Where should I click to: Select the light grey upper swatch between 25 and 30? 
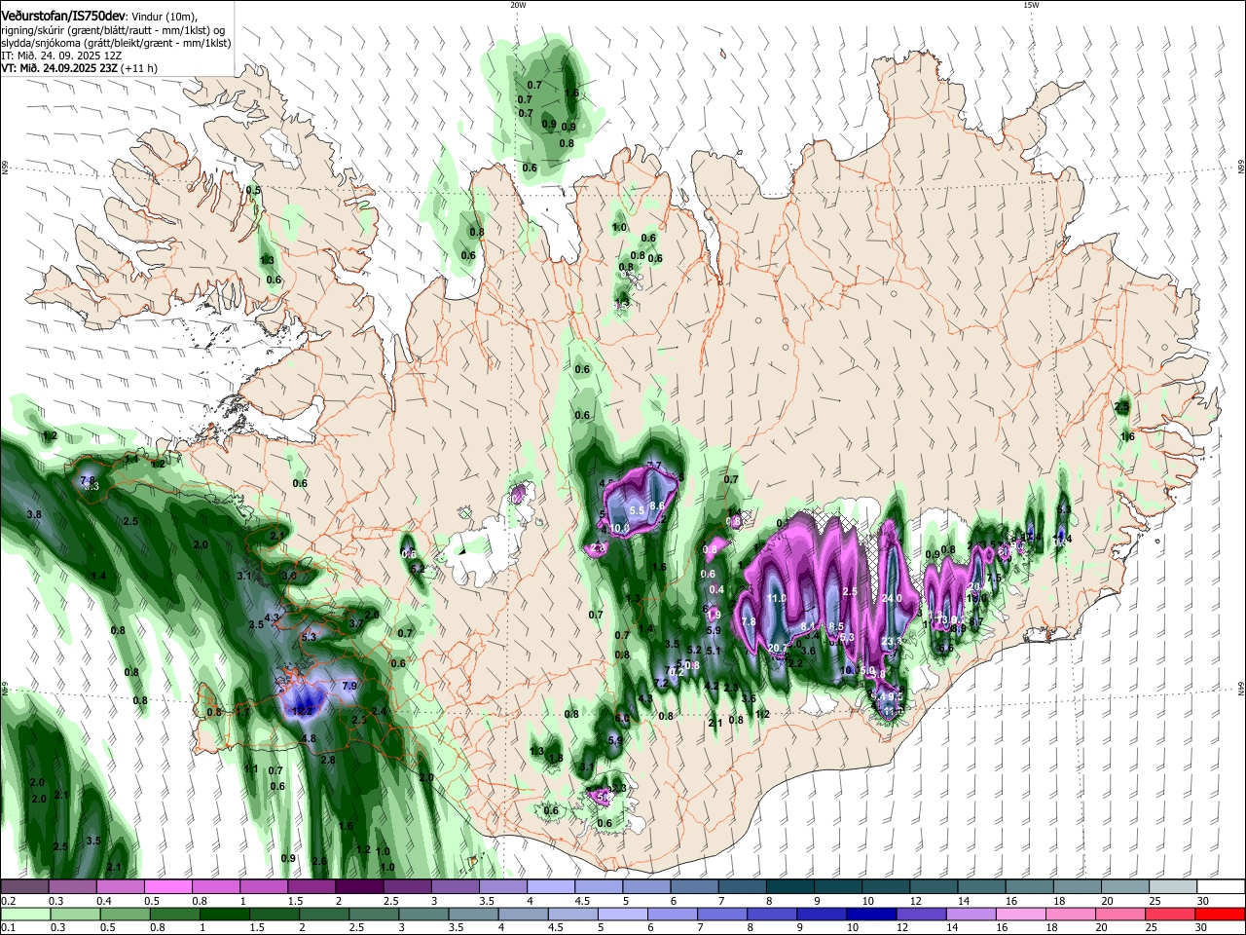point(1171,887)
